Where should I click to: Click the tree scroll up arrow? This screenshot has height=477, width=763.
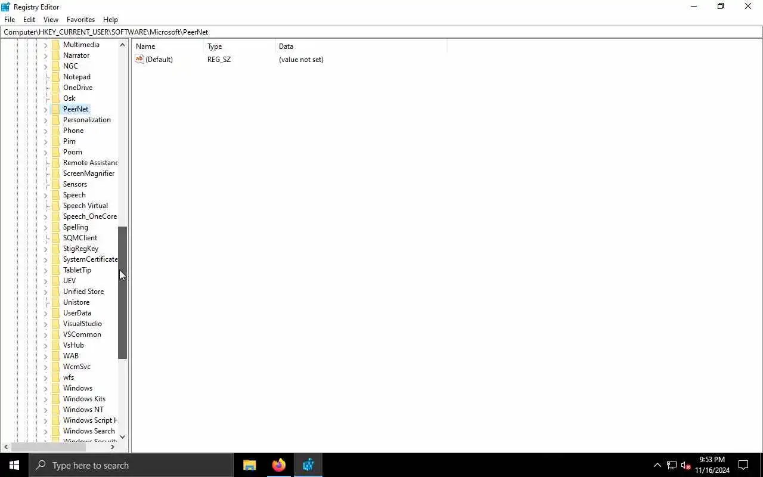[x=123, y=45]
